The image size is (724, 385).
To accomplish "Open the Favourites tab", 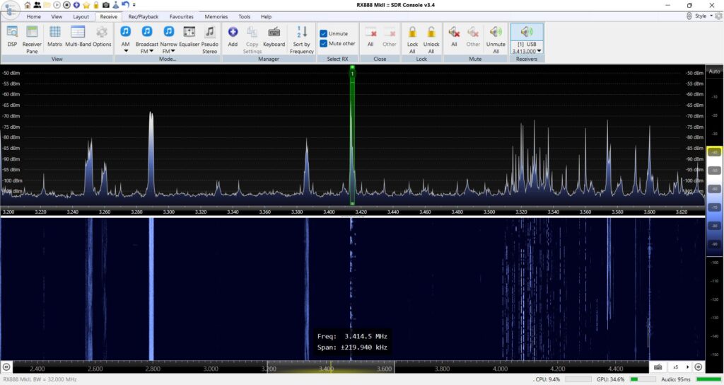I will click(182, 17).
